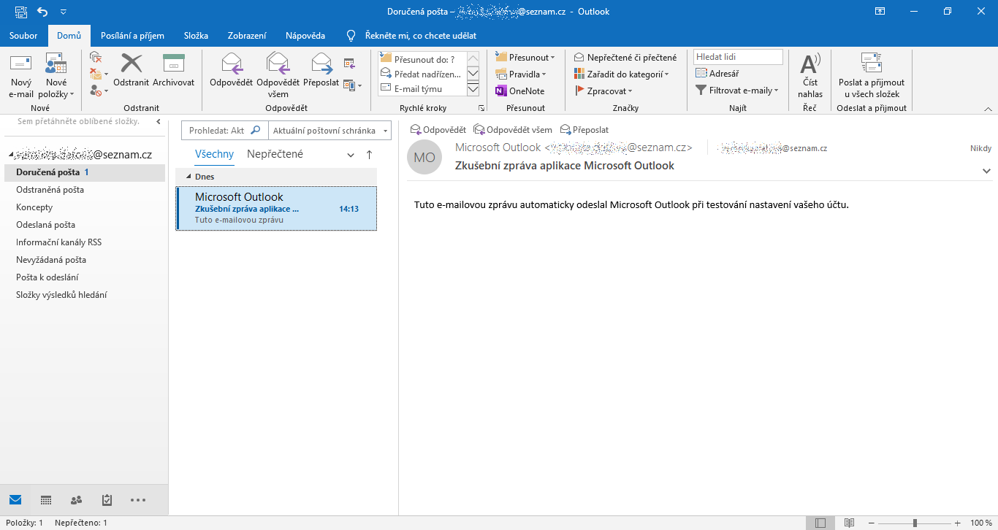This screenshot has height=530, width=998.
Task: Expand the Rychlé kroky gallery
Action: pyautogui.click(x=473, y=89)
